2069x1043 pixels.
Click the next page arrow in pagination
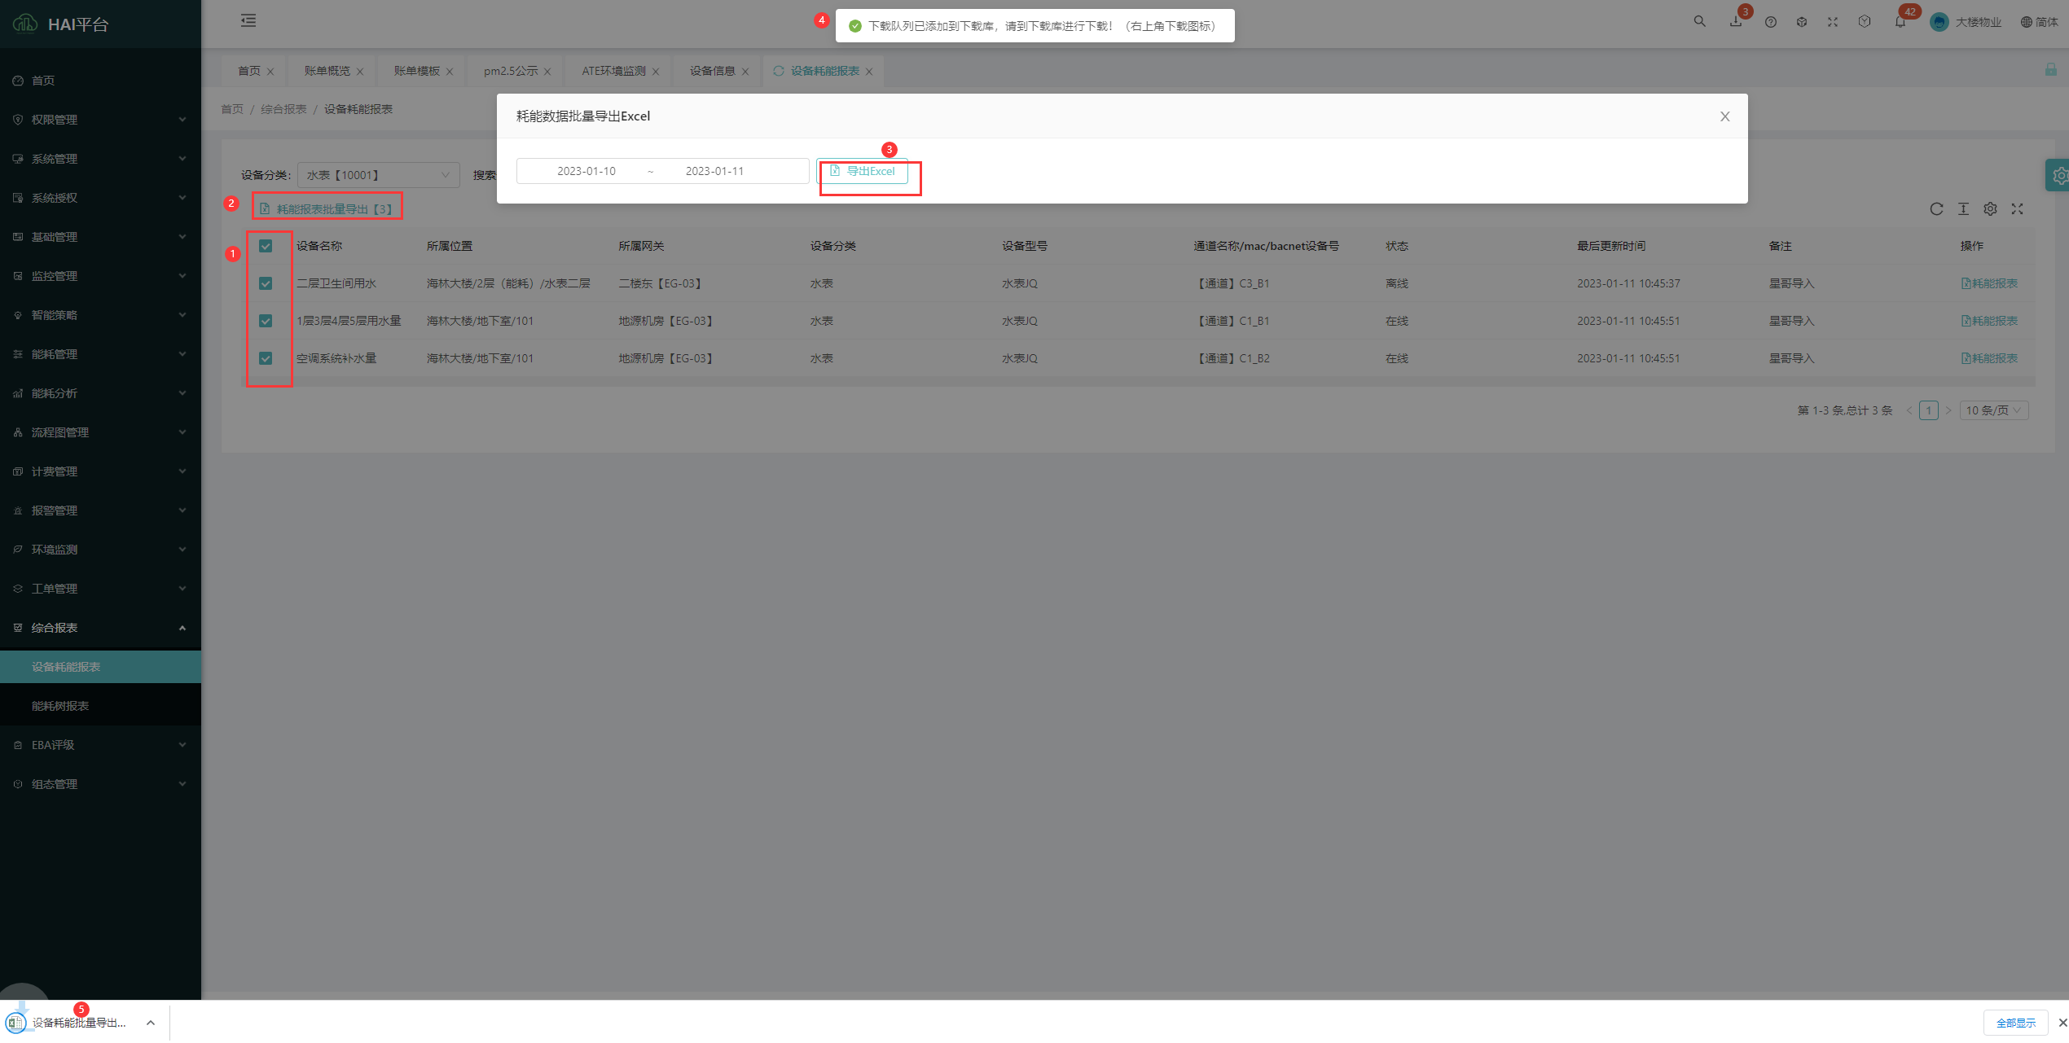pyautogui.click(x=1948, y=410)
